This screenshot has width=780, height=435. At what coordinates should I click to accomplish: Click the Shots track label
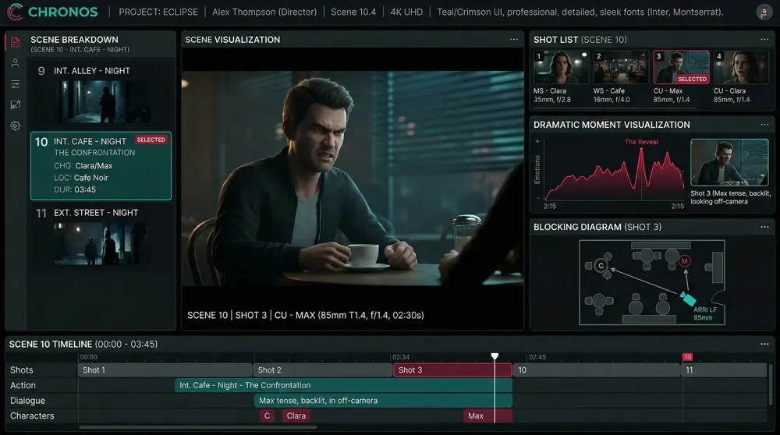tap(21, 370)
